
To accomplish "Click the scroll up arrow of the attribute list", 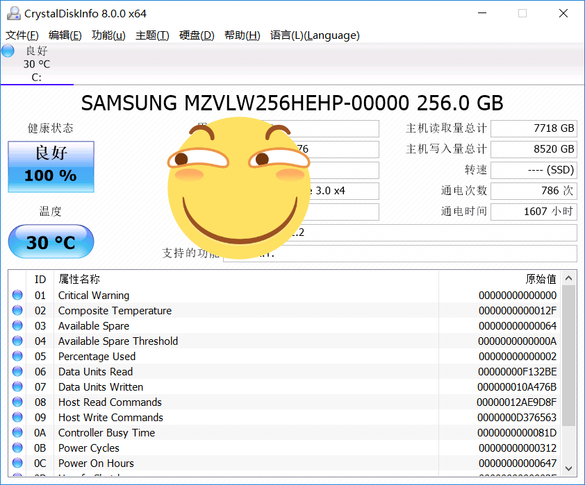I will point(568,278).
